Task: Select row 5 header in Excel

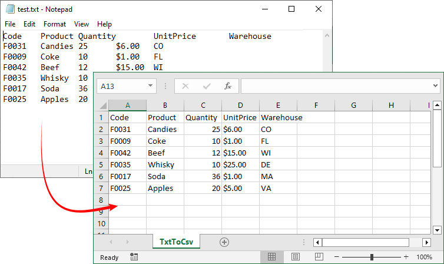Action: tap(101, 164)
